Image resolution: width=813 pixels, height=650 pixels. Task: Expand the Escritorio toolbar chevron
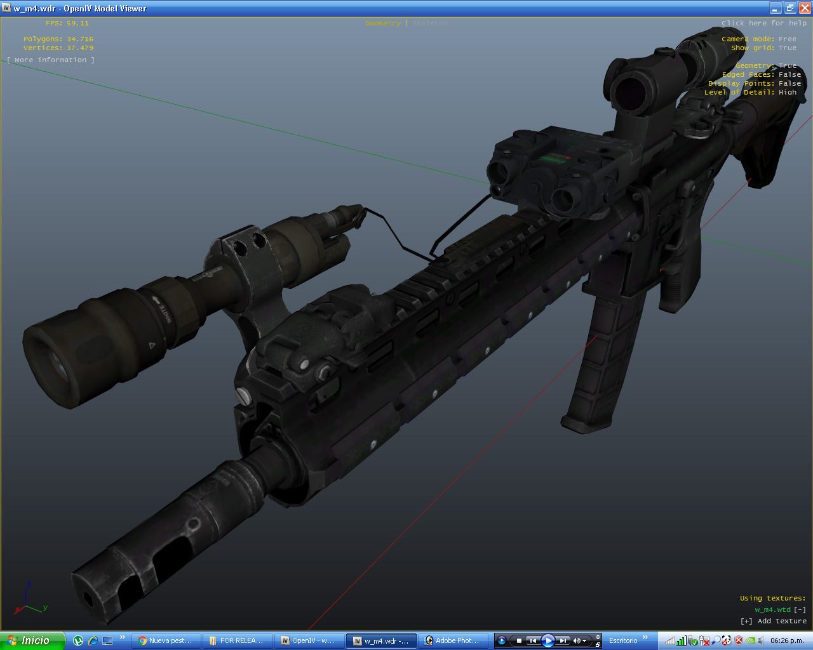coord(645,637)
